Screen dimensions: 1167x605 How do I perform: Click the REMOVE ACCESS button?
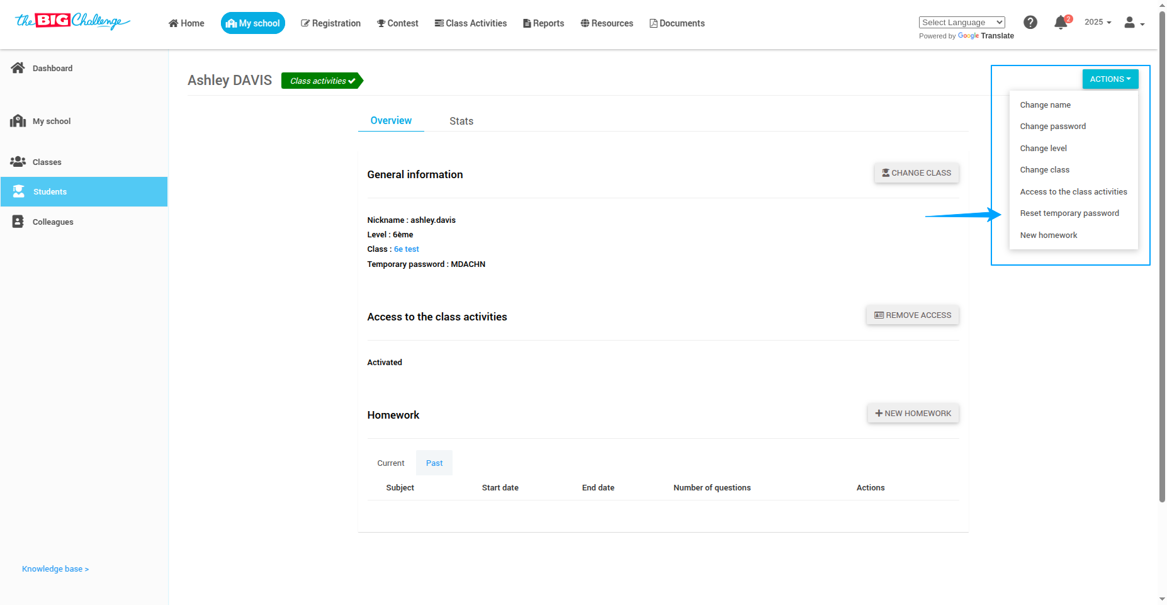[913, 315]
